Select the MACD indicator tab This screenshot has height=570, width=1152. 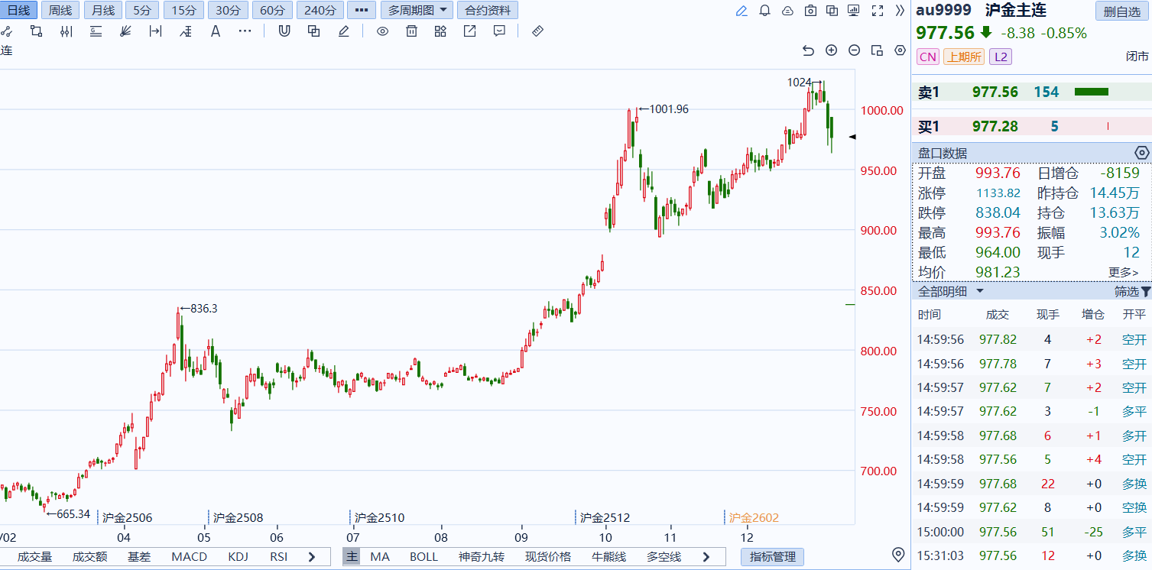(189, 557)
